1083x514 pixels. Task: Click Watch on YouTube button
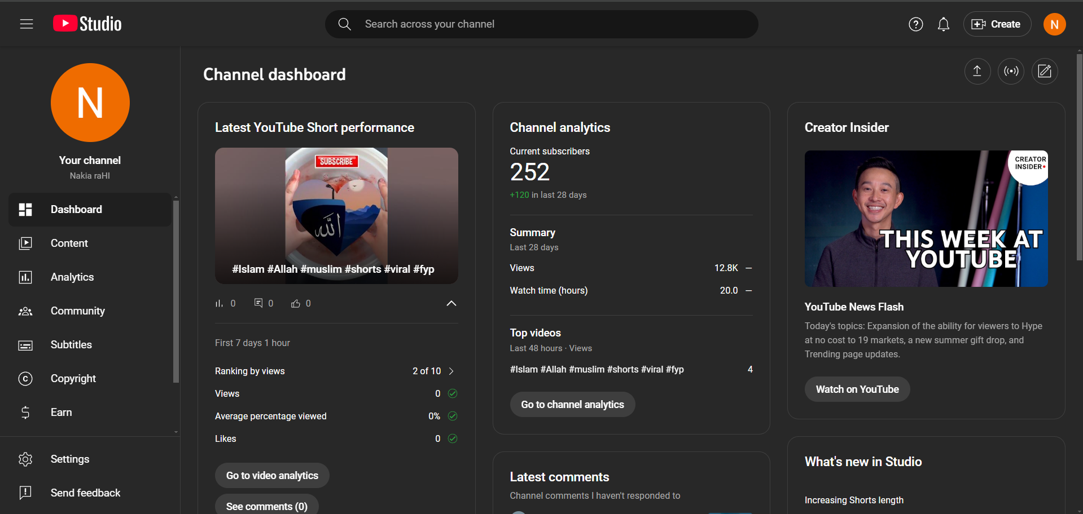click(857, 389)
